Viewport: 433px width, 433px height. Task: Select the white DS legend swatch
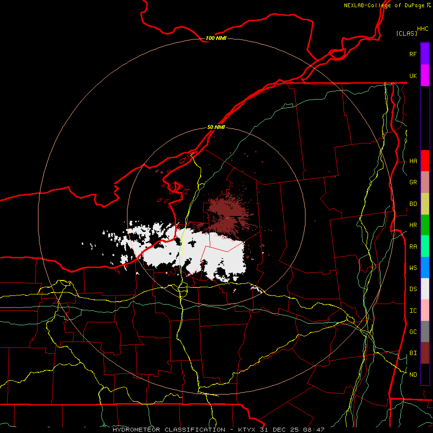425,289
